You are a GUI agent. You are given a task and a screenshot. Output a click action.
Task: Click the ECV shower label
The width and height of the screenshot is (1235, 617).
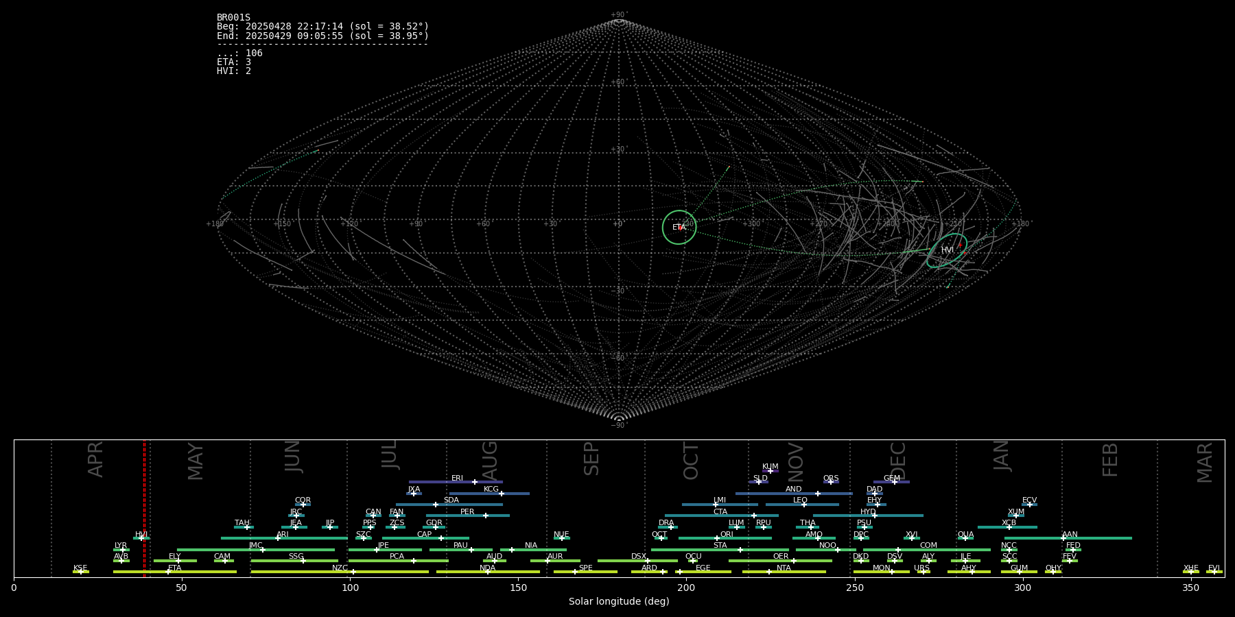[x=1029, y=500]
